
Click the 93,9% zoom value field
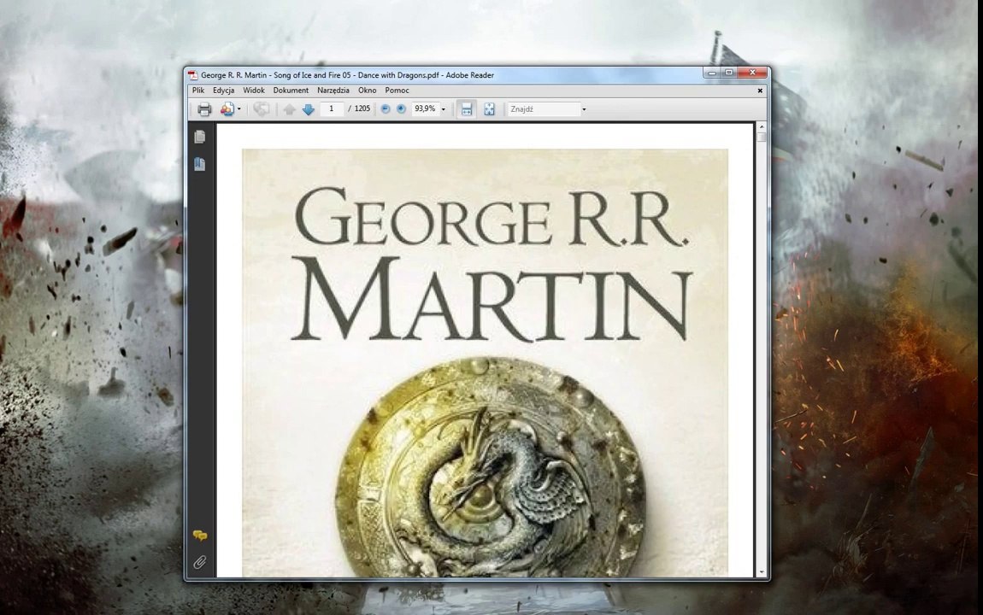[425, 109]
